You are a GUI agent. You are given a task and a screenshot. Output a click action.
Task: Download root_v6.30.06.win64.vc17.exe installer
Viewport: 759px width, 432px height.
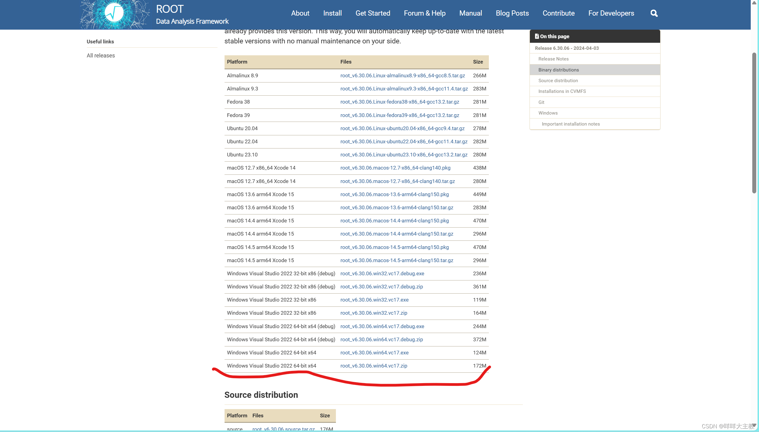[374, 353]
